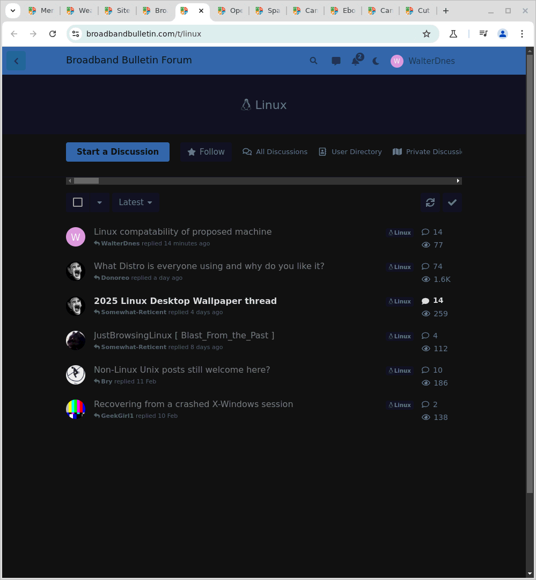Click avatar beside 'What Distro is everyone using'
536x580 pixels.
pyautogui.click(x=76, y=271)
